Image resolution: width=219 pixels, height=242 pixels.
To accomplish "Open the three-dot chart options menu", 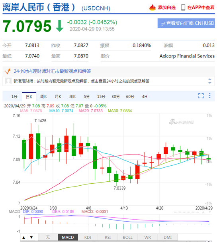I will click(210, 95).
